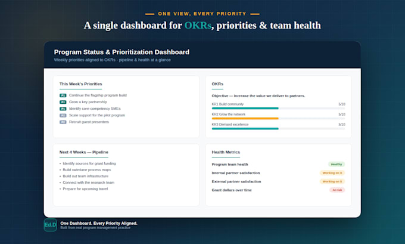Viewport: 405px width, 244px height.
Task: Click 'Identify sources for grant funding' item
Action: (89, 163)
